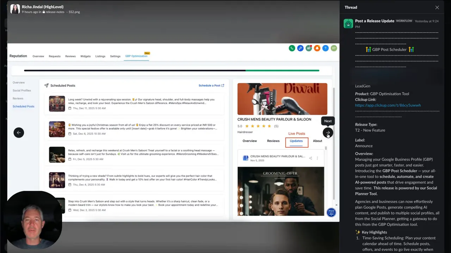
Task: Click the 'Reputation' heading
Action: pyautogui.click(x=18, y=56)
